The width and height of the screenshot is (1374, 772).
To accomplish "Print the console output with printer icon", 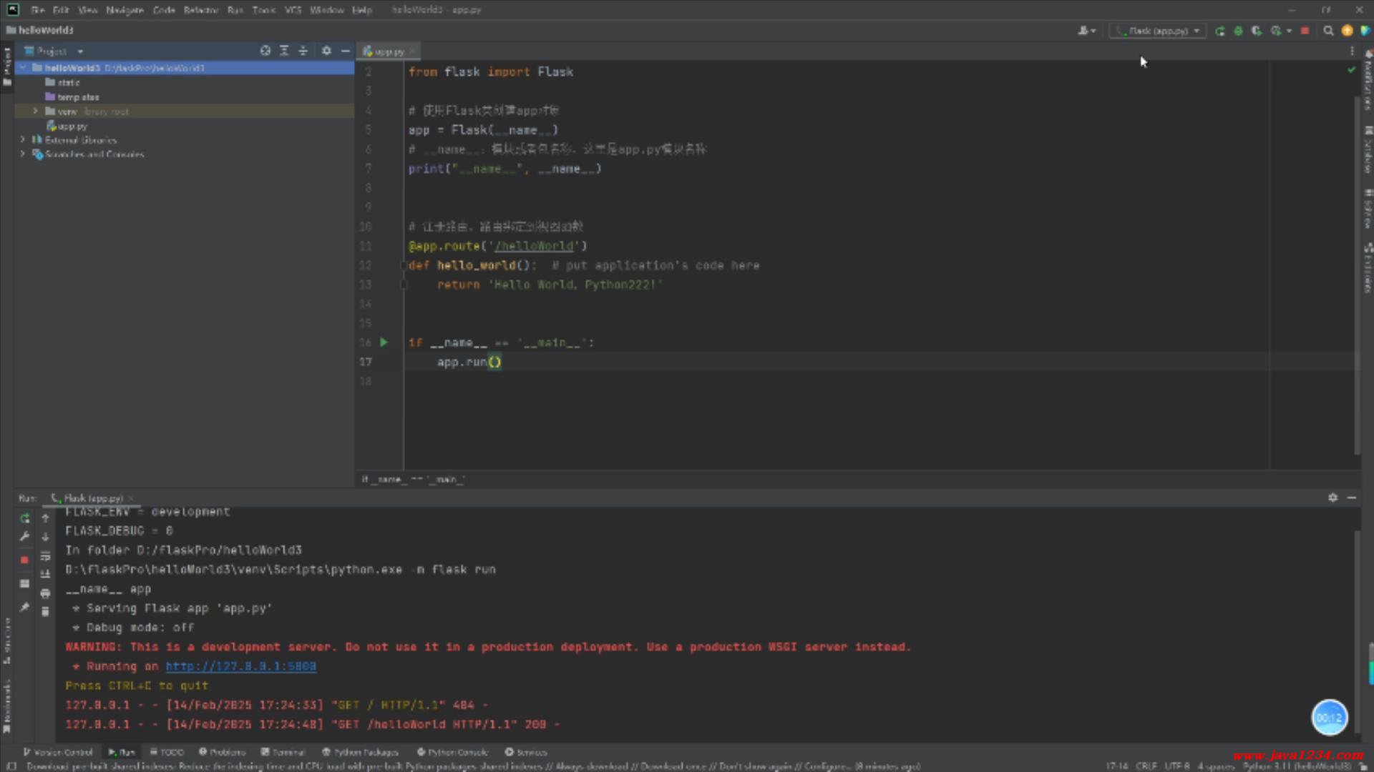I will (45, 593).
